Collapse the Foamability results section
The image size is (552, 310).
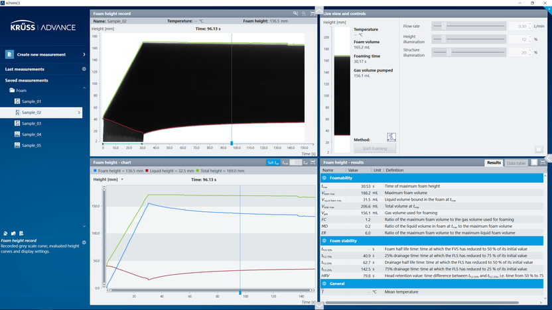[x=324, y=178]
